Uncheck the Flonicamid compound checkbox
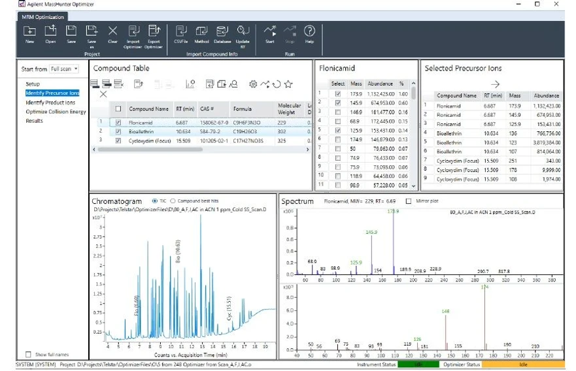 [x=118, y=122]
